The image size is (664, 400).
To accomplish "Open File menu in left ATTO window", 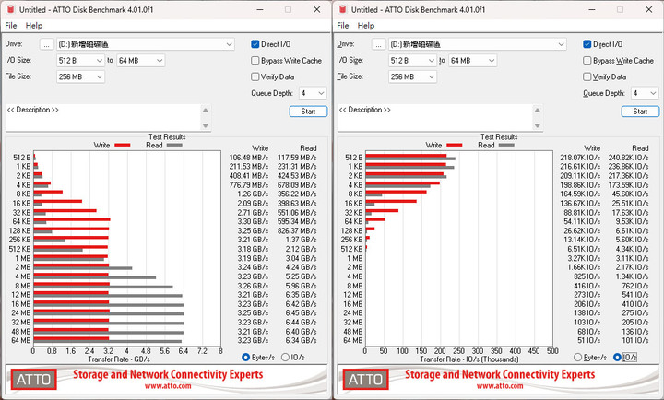I will (x=10, y=26).
